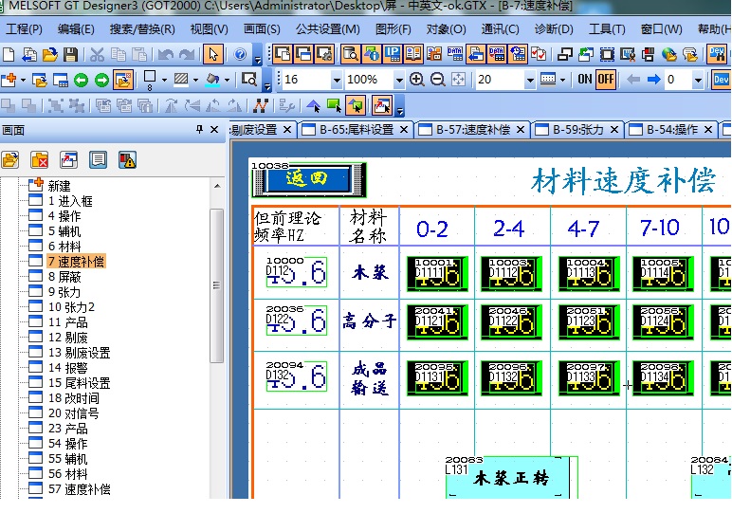Click the delete screen icon in panel
The width and height of the screenshot is (732, 513).
[x=39, y=159]
